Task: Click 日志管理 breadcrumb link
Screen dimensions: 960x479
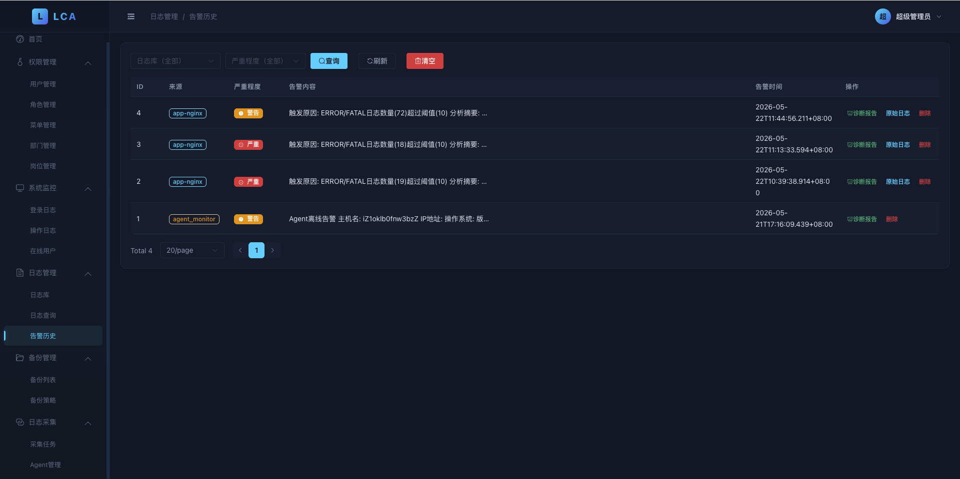Action: point(164,16)
